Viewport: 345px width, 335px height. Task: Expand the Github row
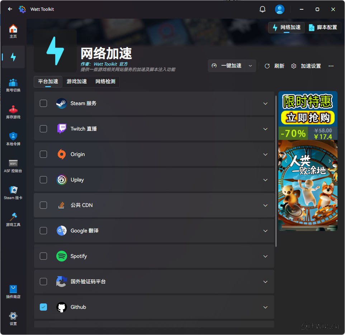click(x=265, y=307)
